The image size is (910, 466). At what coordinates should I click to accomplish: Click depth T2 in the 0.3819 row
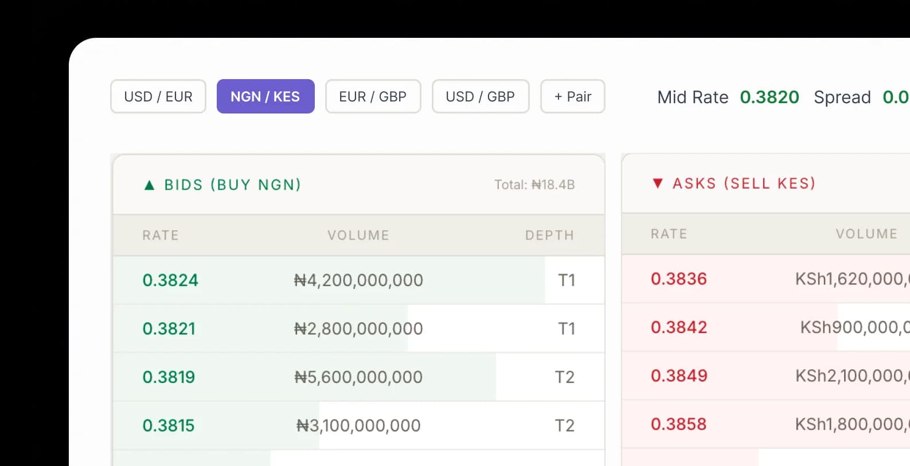coord(565,377)
